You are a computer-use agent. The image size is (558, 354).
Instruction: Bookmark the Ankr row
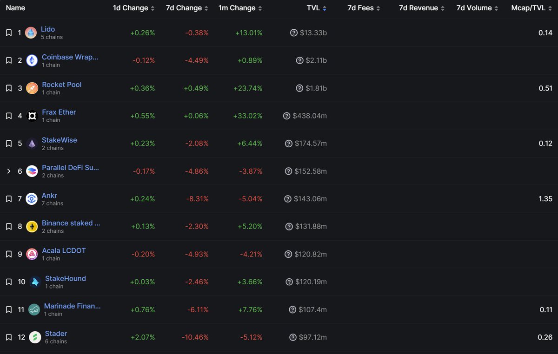[8, 199]
